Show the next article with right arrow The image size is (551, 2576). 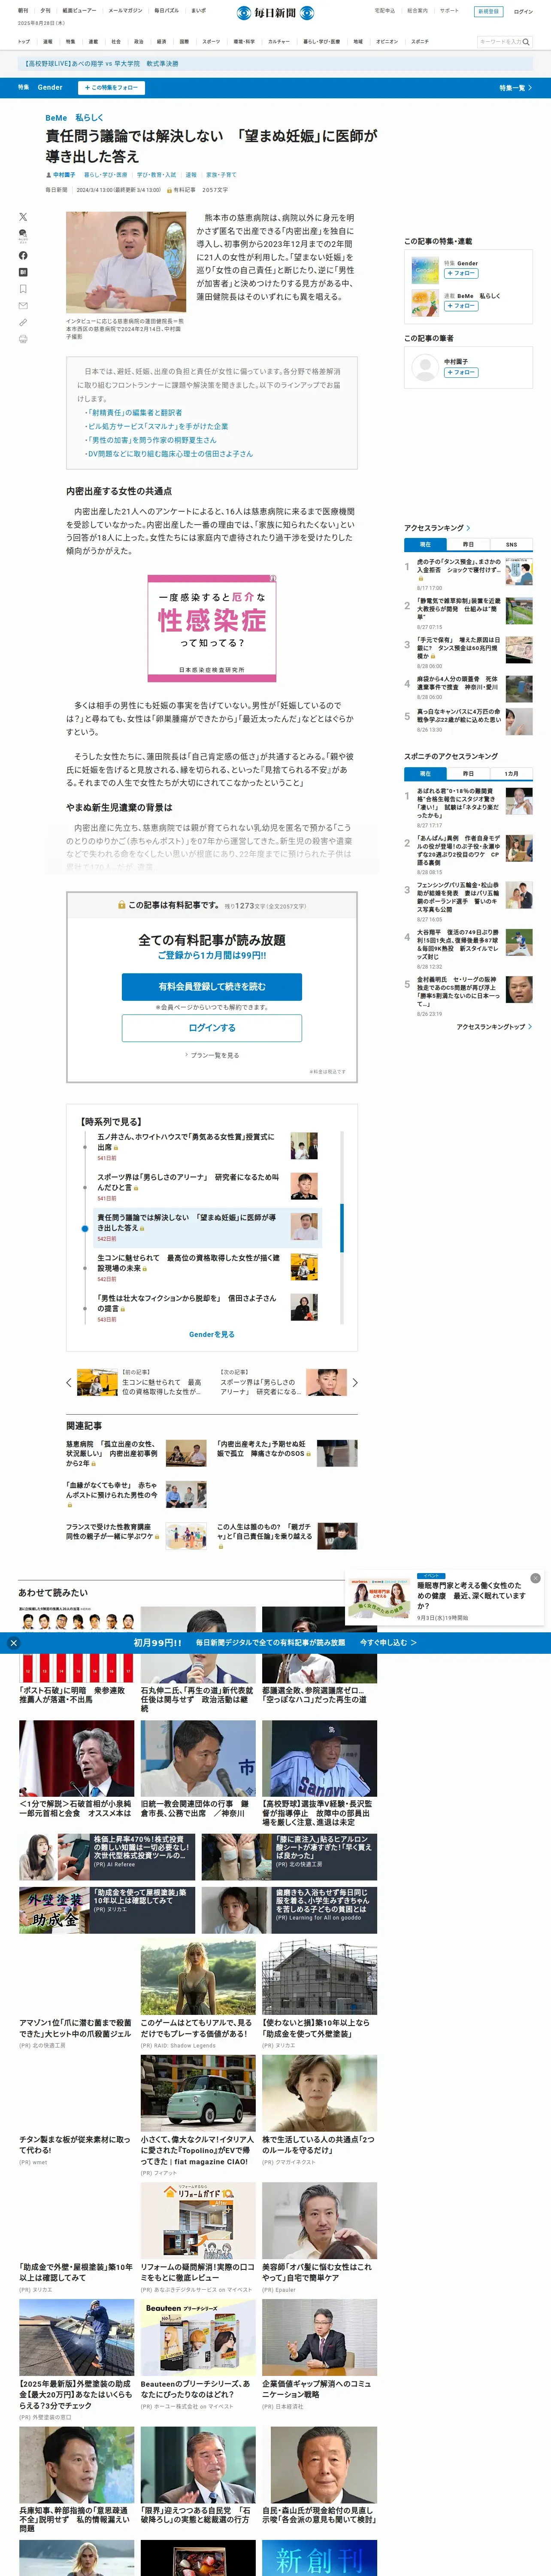[x=355, y=1383]
